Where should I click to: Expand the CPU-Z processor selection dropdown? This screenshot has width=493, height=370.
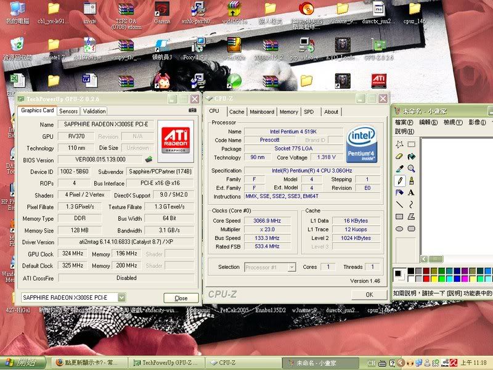(291, 267)
